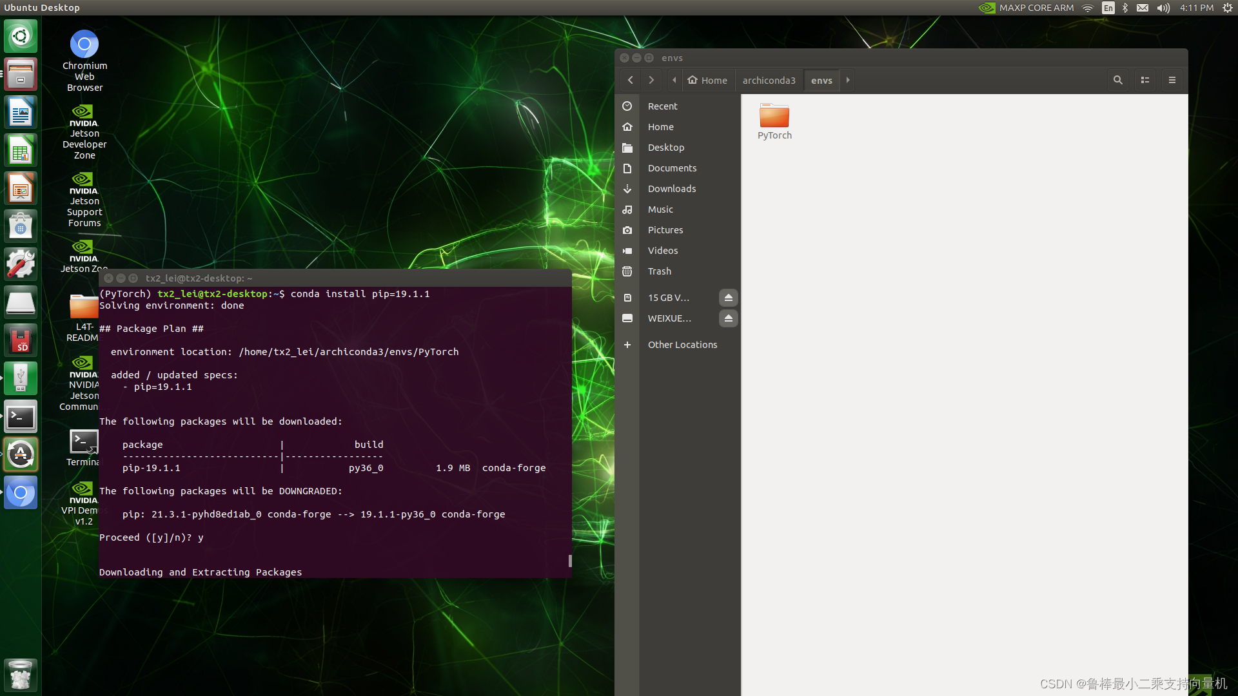Open Jetson Support Forums desktop shortcut

(84, 199)
